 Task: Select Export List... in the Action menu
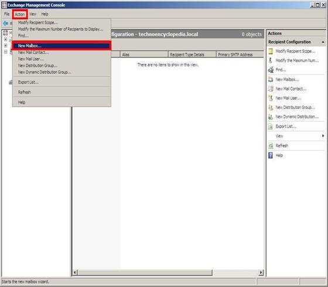pyautogui.click(x=61, y=82)
